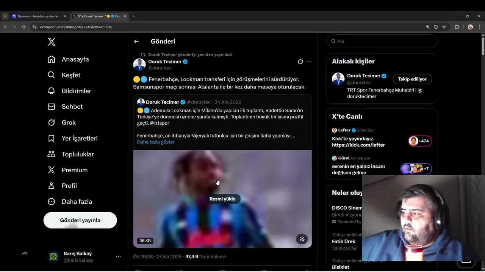Viewport: 485px width, 272px height.
Task: Open the quoted post author Doruk Tecimer name
Action: (x=163, y=102)
